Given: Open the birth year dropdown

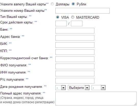Looking at the screenshot, I should pos(98,88).
